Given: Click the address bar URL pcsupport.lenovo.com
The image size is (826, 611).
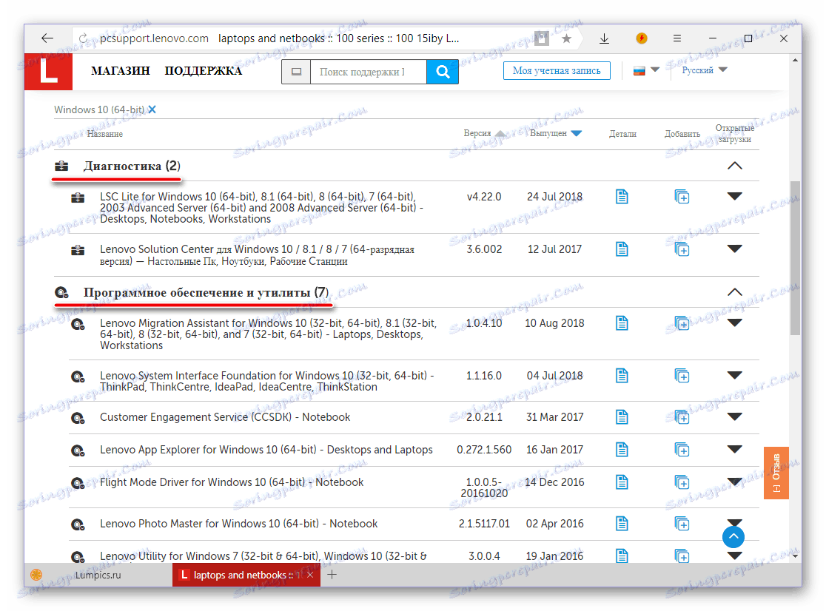Looking at the screenshot, I should coord(154,38).
